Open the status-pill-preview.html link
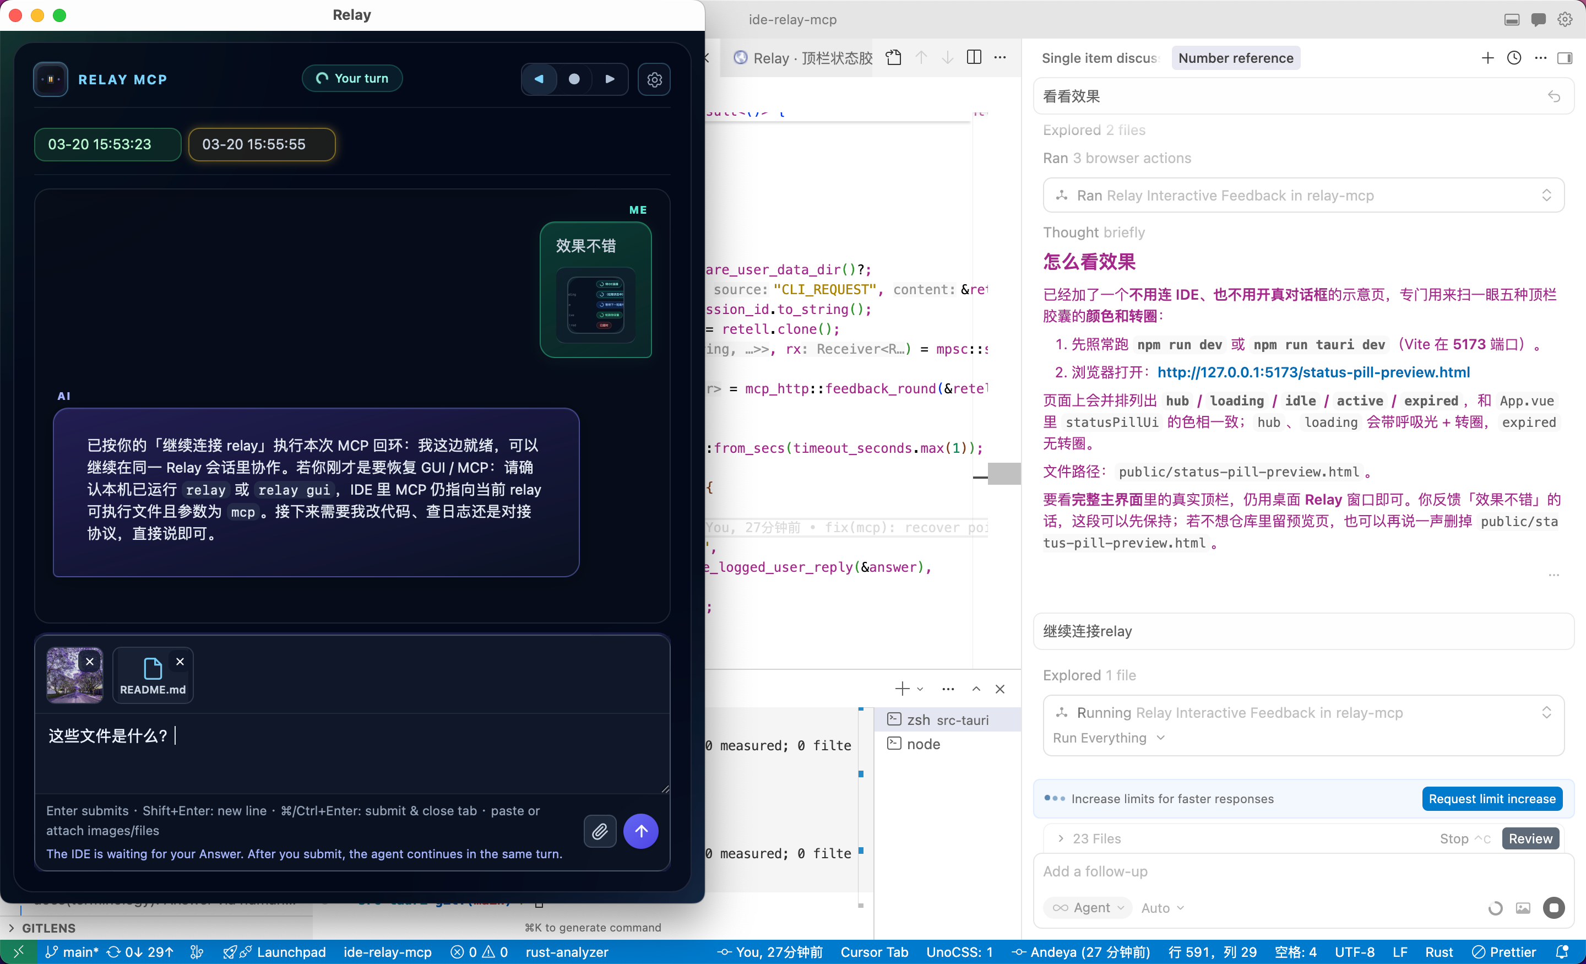Screen dimensions: 1586x964 1313,372
